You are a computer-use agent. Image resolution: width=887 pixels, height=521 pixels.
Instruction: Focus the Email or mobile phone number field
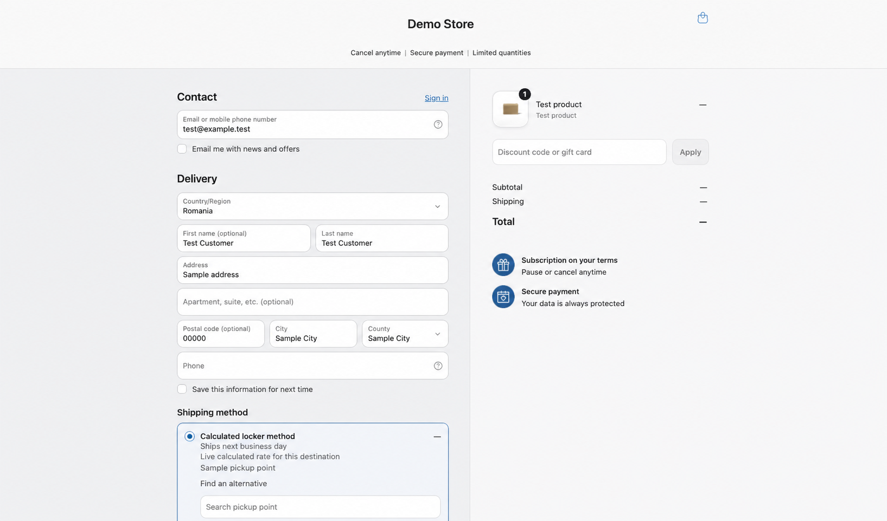[312, 125]
